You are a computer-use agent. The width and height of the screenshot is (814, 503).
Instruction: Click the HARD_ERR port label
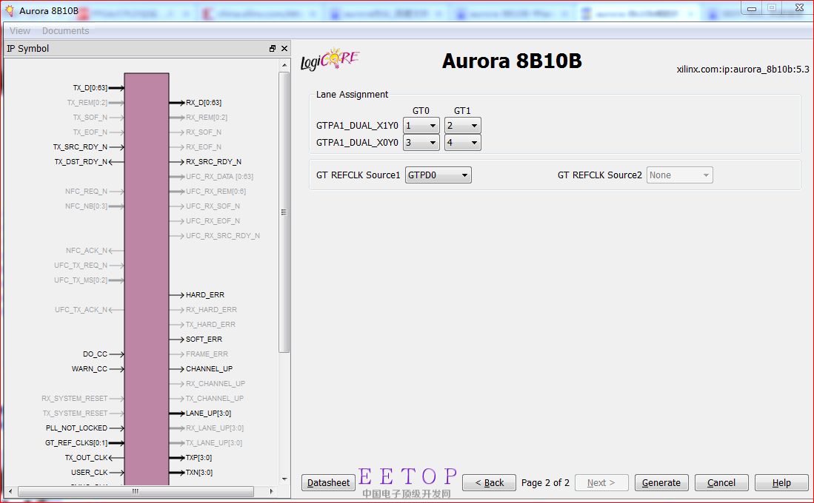205,295
